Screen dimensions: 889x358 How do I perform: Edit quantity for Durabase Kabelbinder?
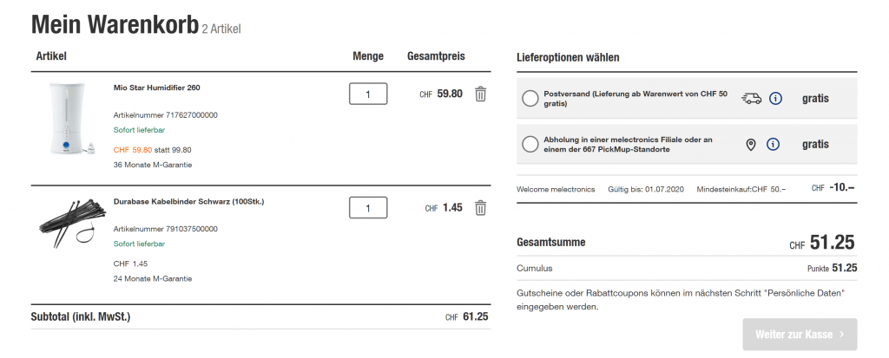pos(368,208)
